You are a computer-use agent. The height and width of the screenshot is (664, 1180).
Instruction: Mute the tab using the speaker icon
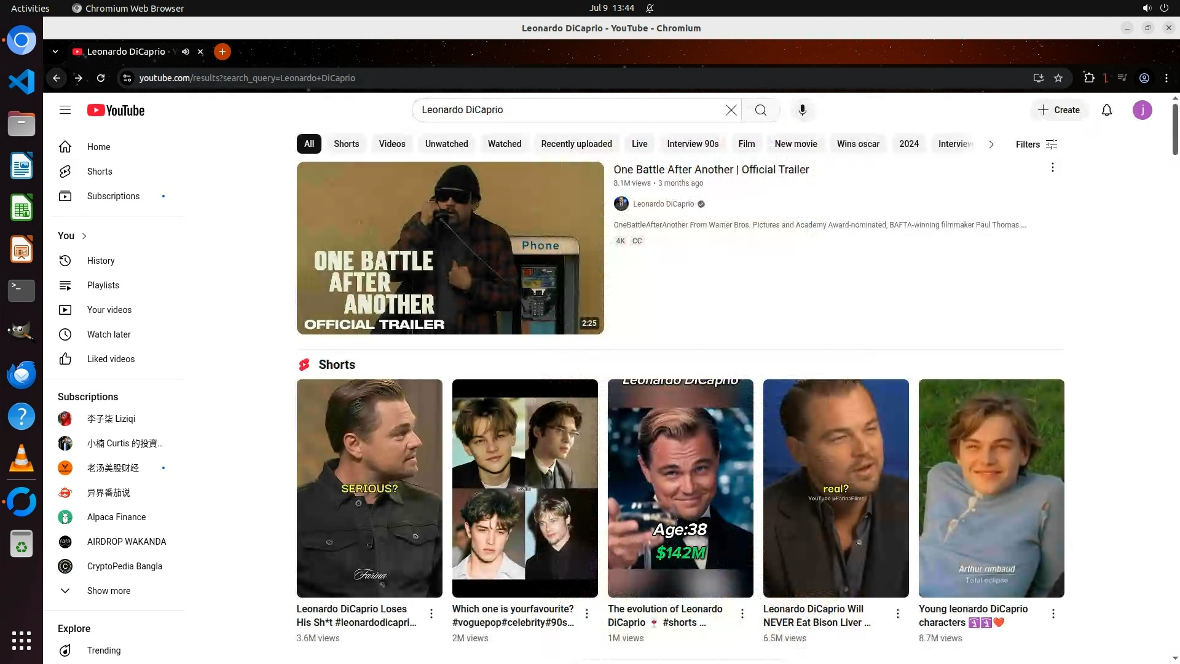[x=186, y=52]
